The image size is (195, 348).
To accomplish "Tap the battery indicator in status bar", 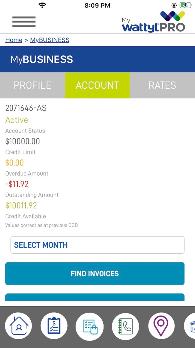I will [185, 5].
